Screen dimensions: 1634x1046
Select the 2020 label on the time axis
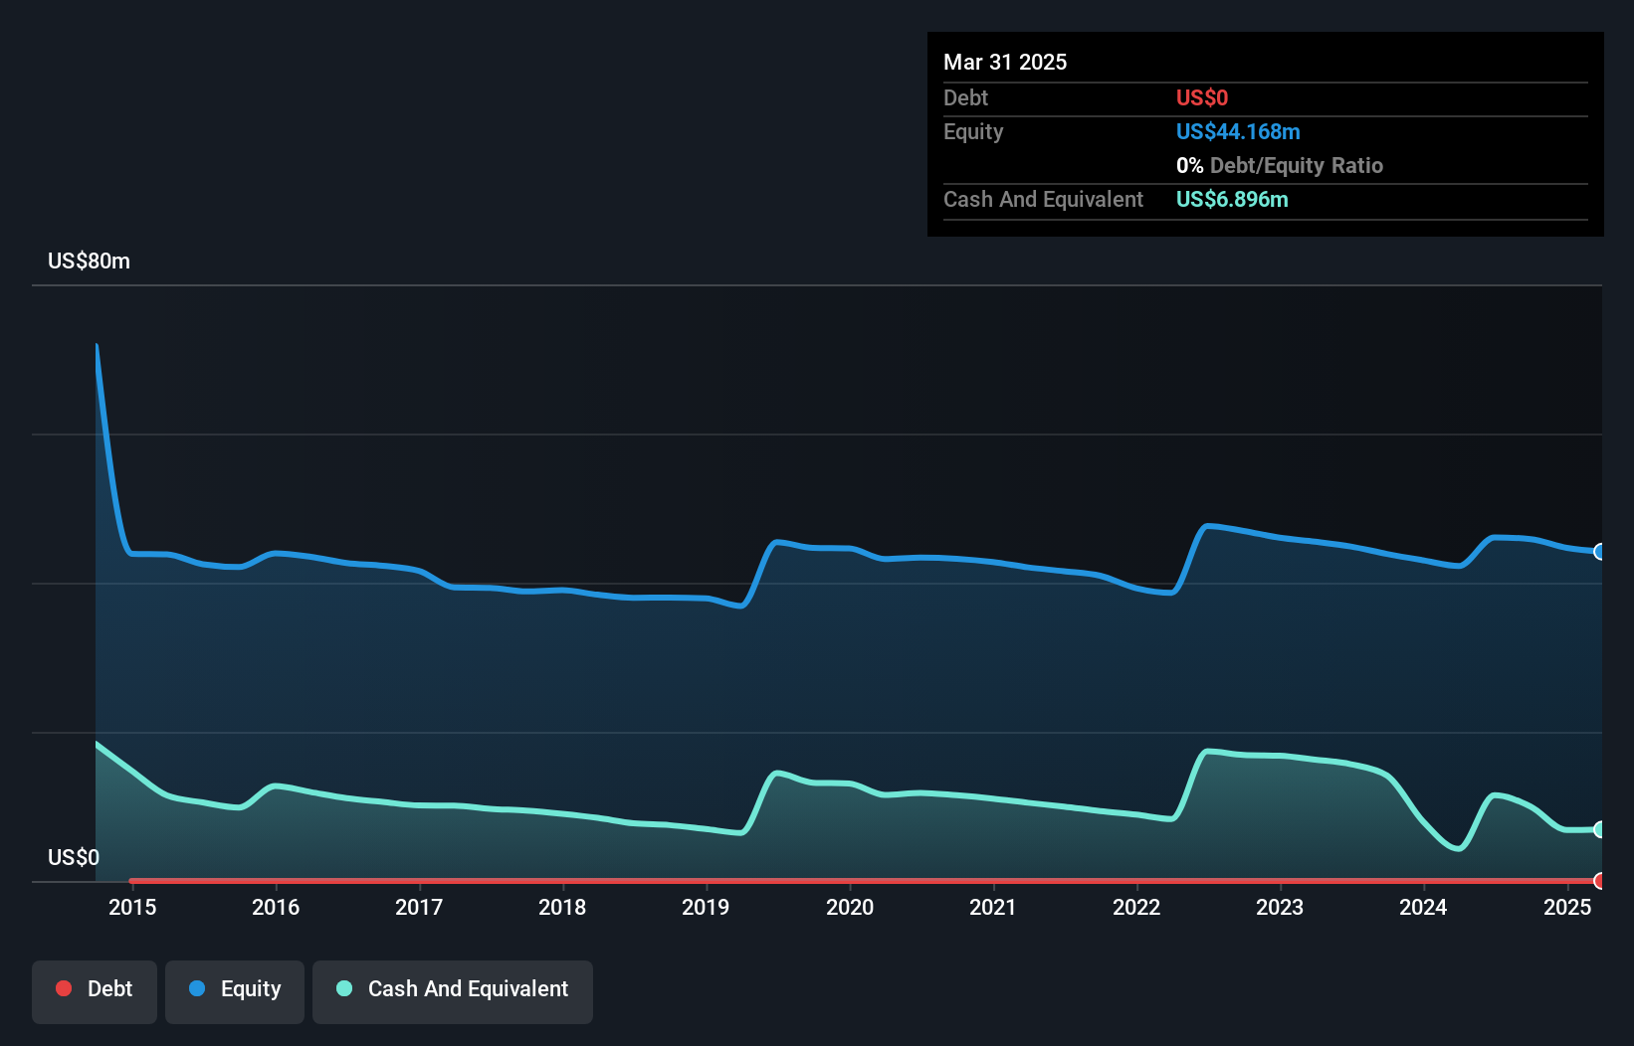tap(851, 907)
